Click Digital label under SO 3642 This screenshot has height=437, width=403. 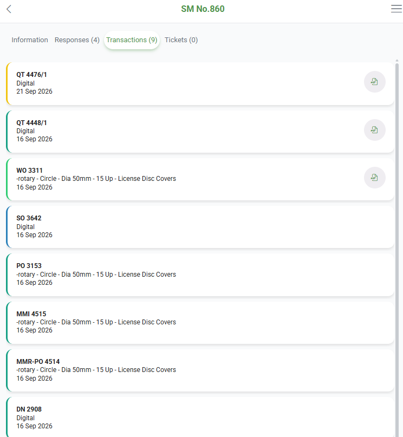(x=25, y=227)
